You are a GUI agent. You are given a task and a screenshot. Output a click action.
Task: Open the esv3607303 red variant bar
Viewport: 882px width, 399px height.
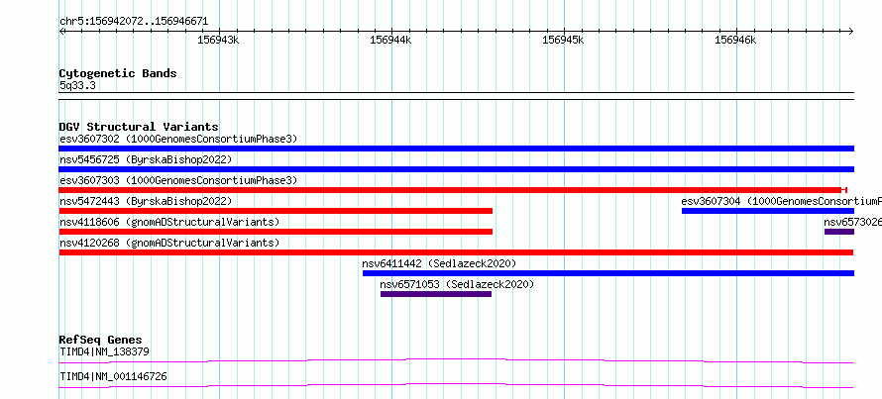[x=453, y=190]
